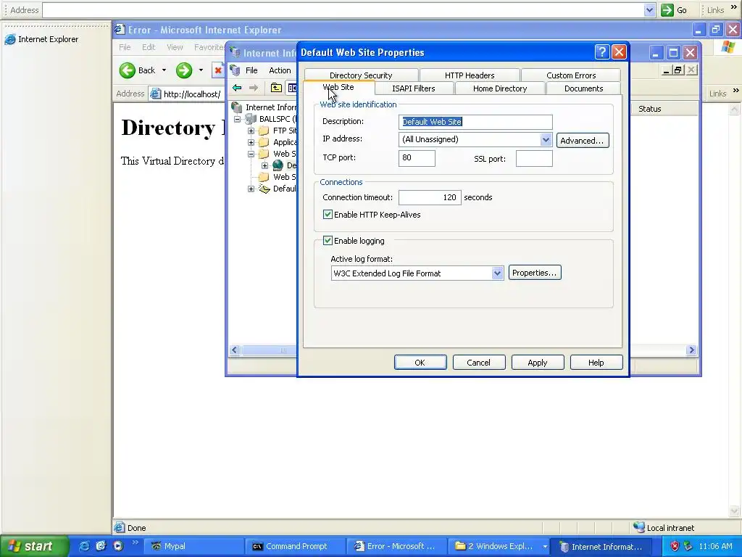Viewport: 742px width, 557px height.
Task: Click the red security shield tray icon
Action: pos(675,546)
